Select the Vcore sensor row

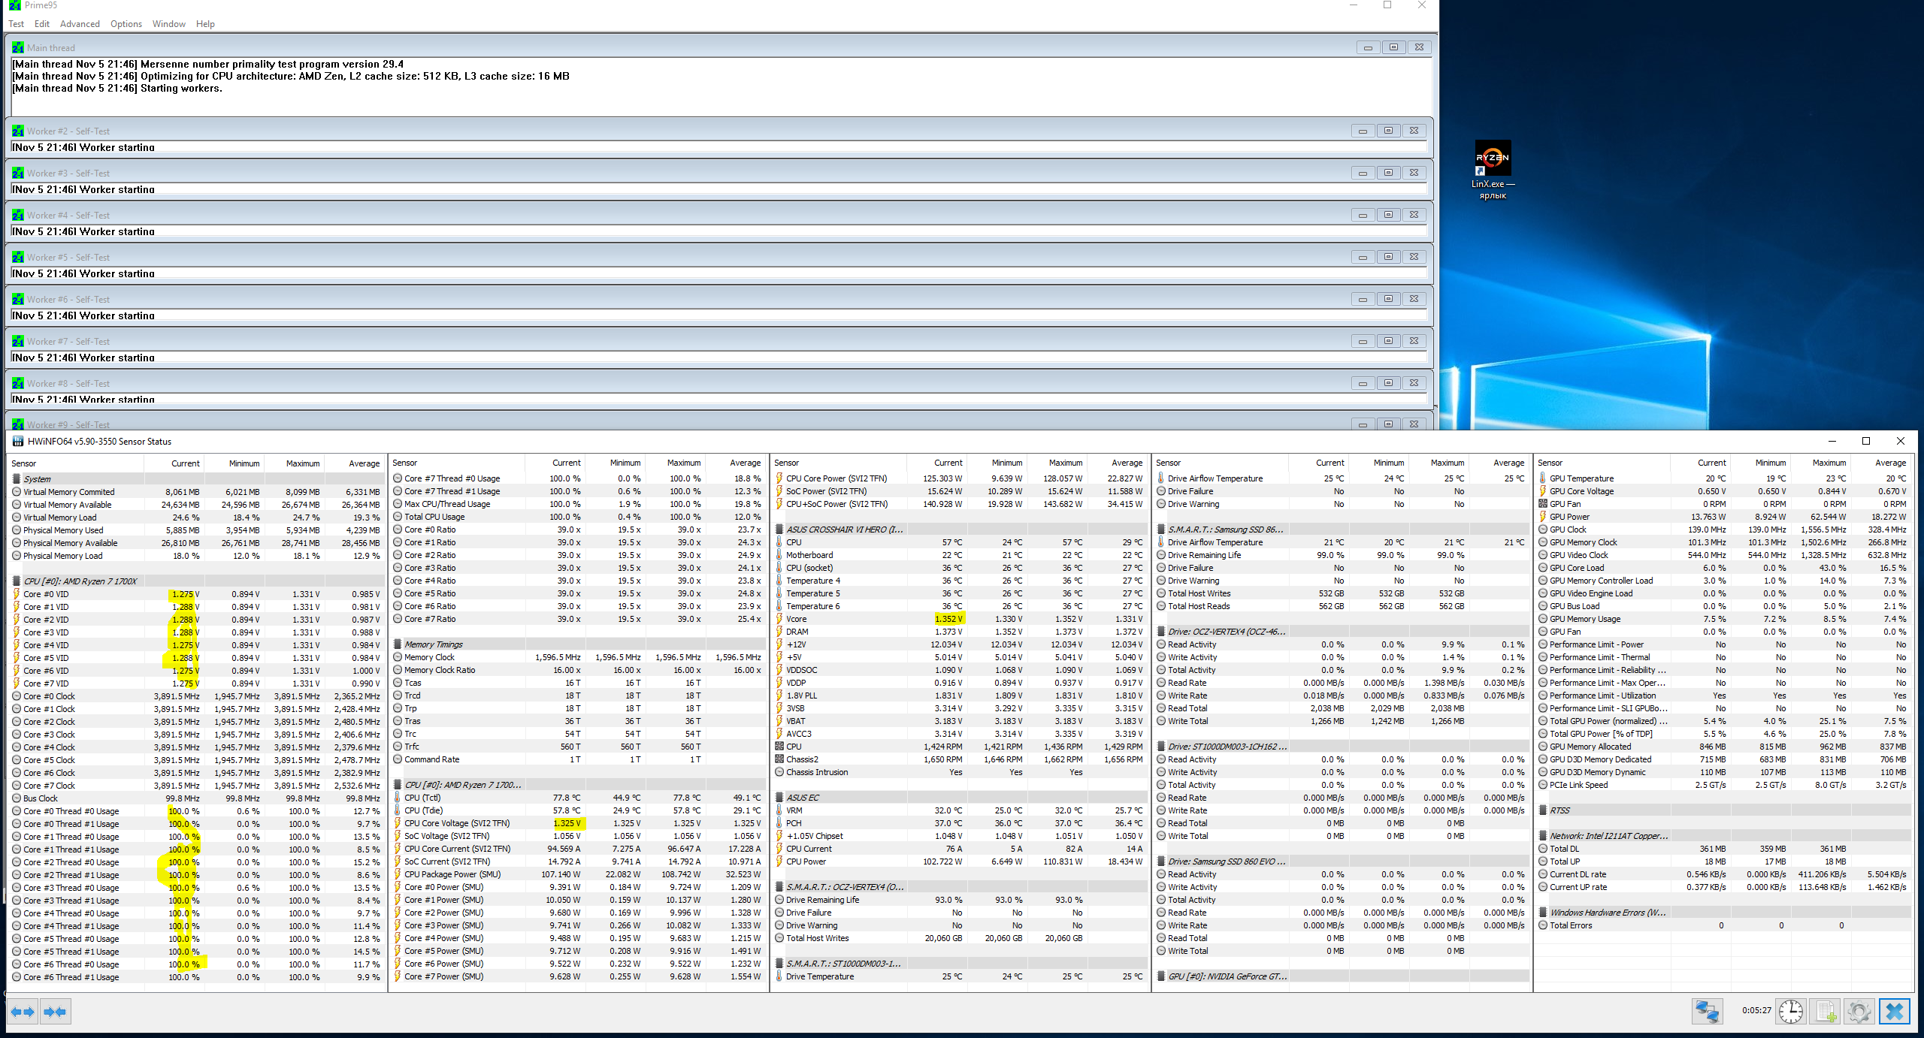796,619
